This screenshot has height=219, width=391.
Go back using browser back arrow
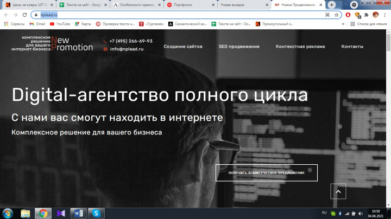[7, 15]
